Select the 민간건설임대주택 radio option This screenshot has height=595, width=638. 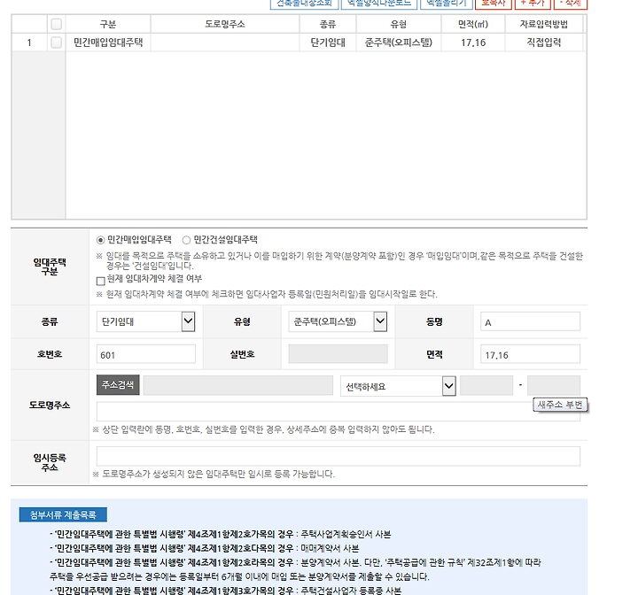pyautogui.click(x=186, y=240)
